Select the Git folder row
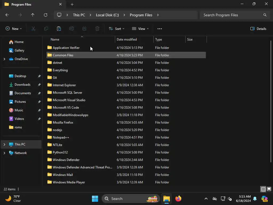 [126, 78]
